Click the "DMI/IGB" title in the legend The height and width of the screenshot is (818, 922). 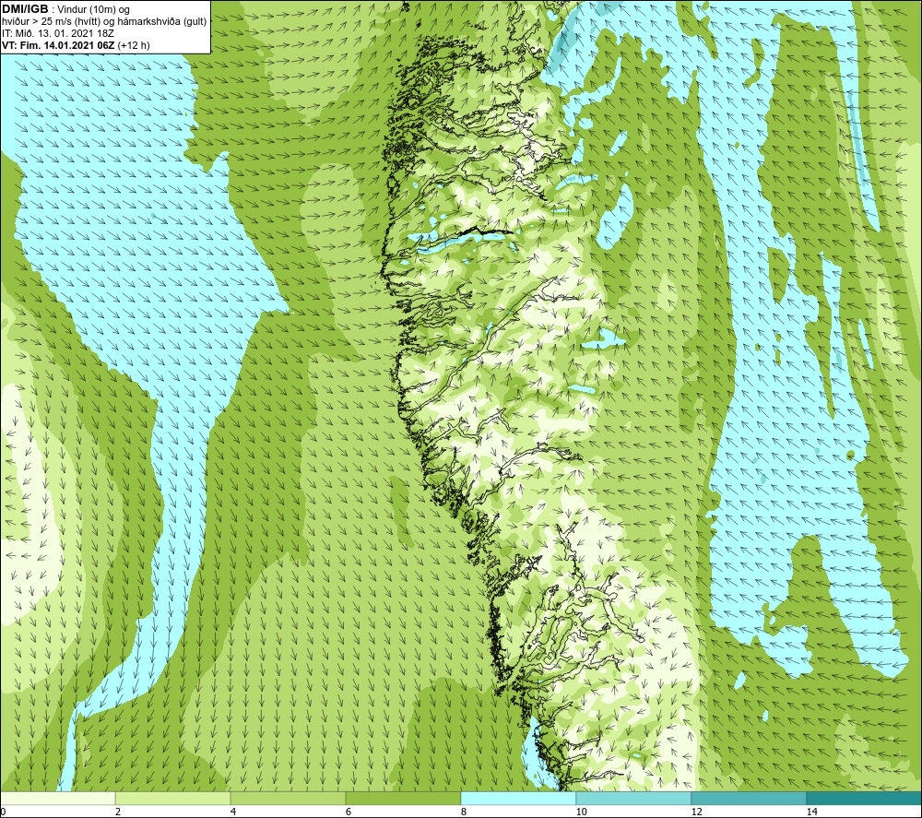click(25, 9)
